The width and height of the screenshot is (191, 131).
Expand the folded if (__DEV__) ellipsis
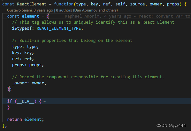coord(44,101)
